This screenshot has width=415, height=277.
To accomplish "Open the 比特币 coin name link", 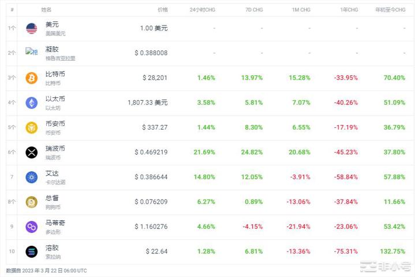I will (55, 74).
